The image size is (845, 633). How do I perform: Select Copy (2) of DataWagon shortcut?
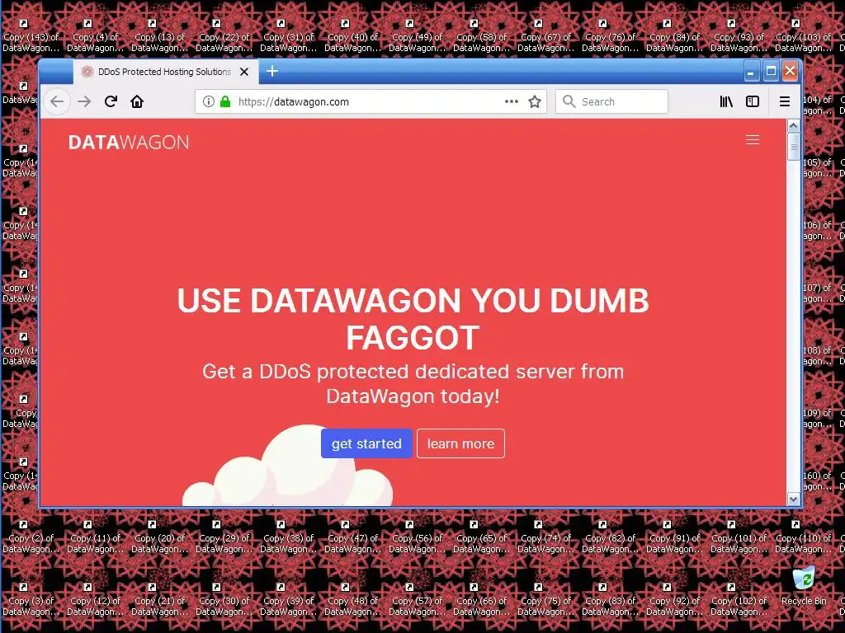pyautogui.click(x=31, y=537)
